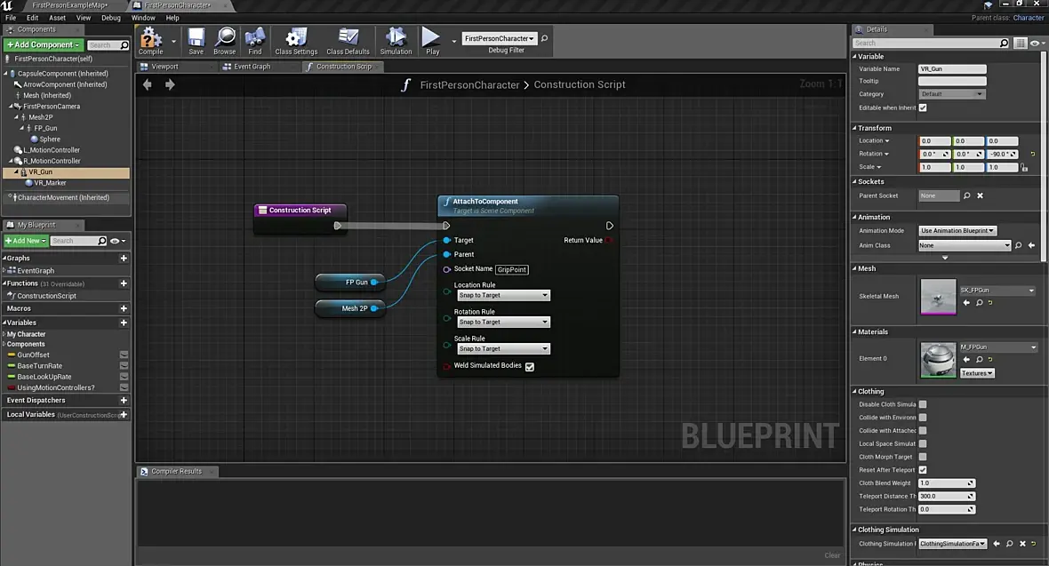
Task: Open FirstPersonCharacter debug filter dropdown
Action: [500, 39]
